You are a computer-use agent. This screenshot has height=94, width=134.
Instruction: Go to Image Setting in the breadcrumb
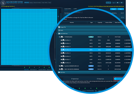(x=45, y=3)
